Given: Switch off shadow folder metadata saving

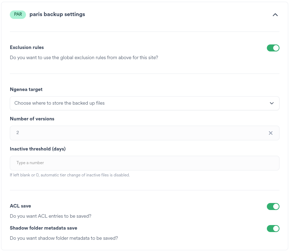Looking at the screenshot, I should pyautogui.click(x=273, y=229).
